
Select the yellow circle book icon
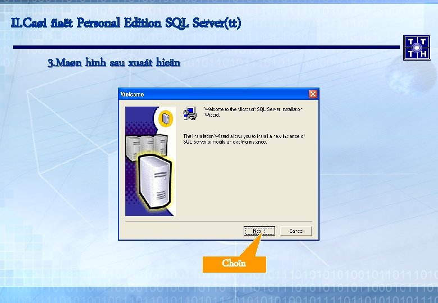click(166, 118)
